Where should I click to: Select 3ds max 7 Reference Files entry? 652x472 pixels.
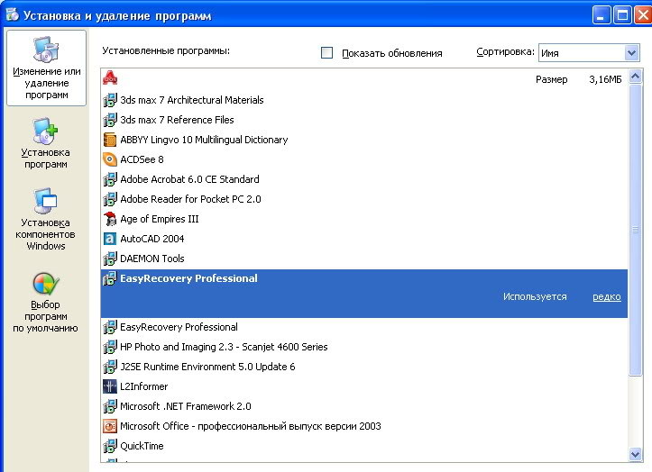[x=177, y=120]
